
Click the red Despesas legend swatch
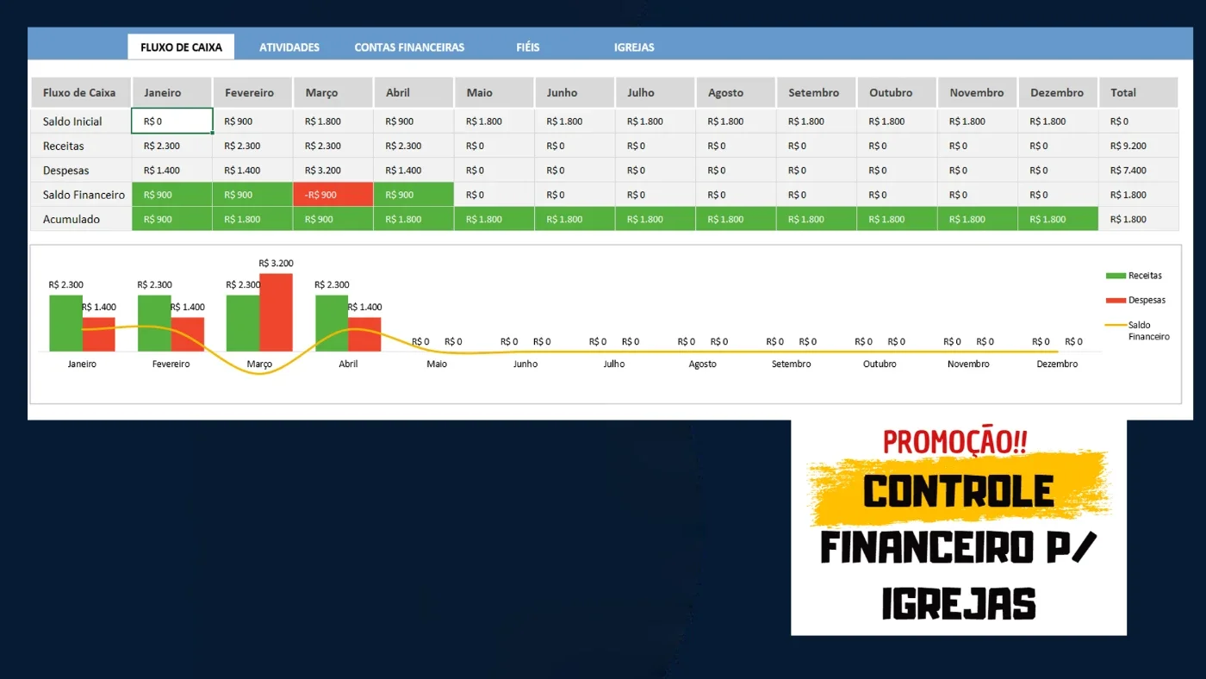(x=1116, y=301)
